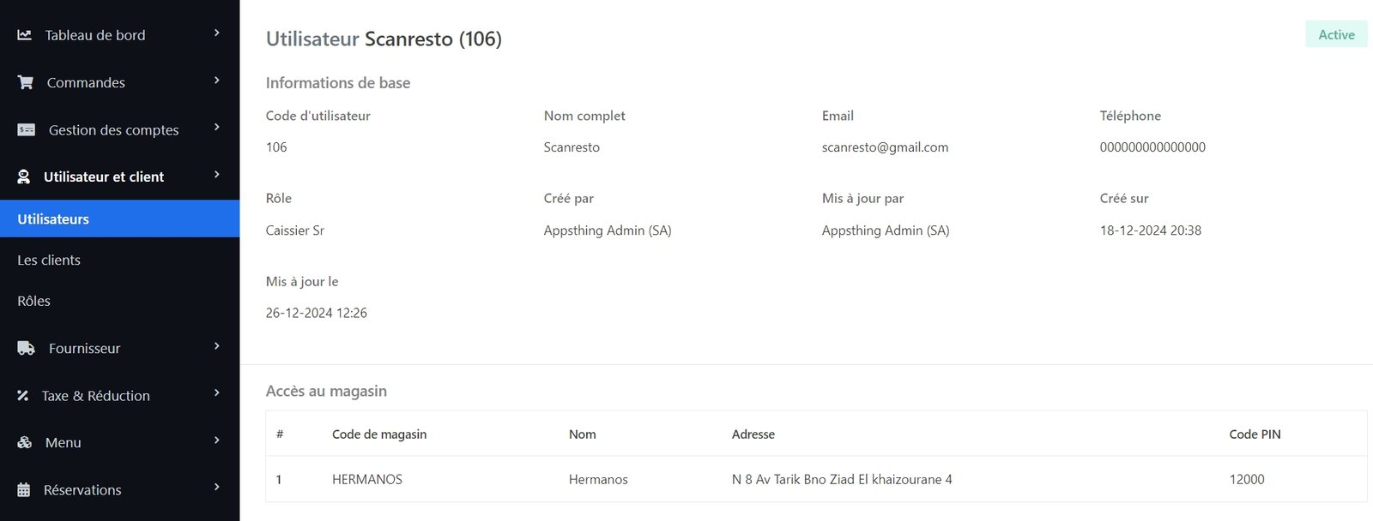Click the Tableau de bord chart icon
Screen dimensions: 1373x521
click(24, 35)
